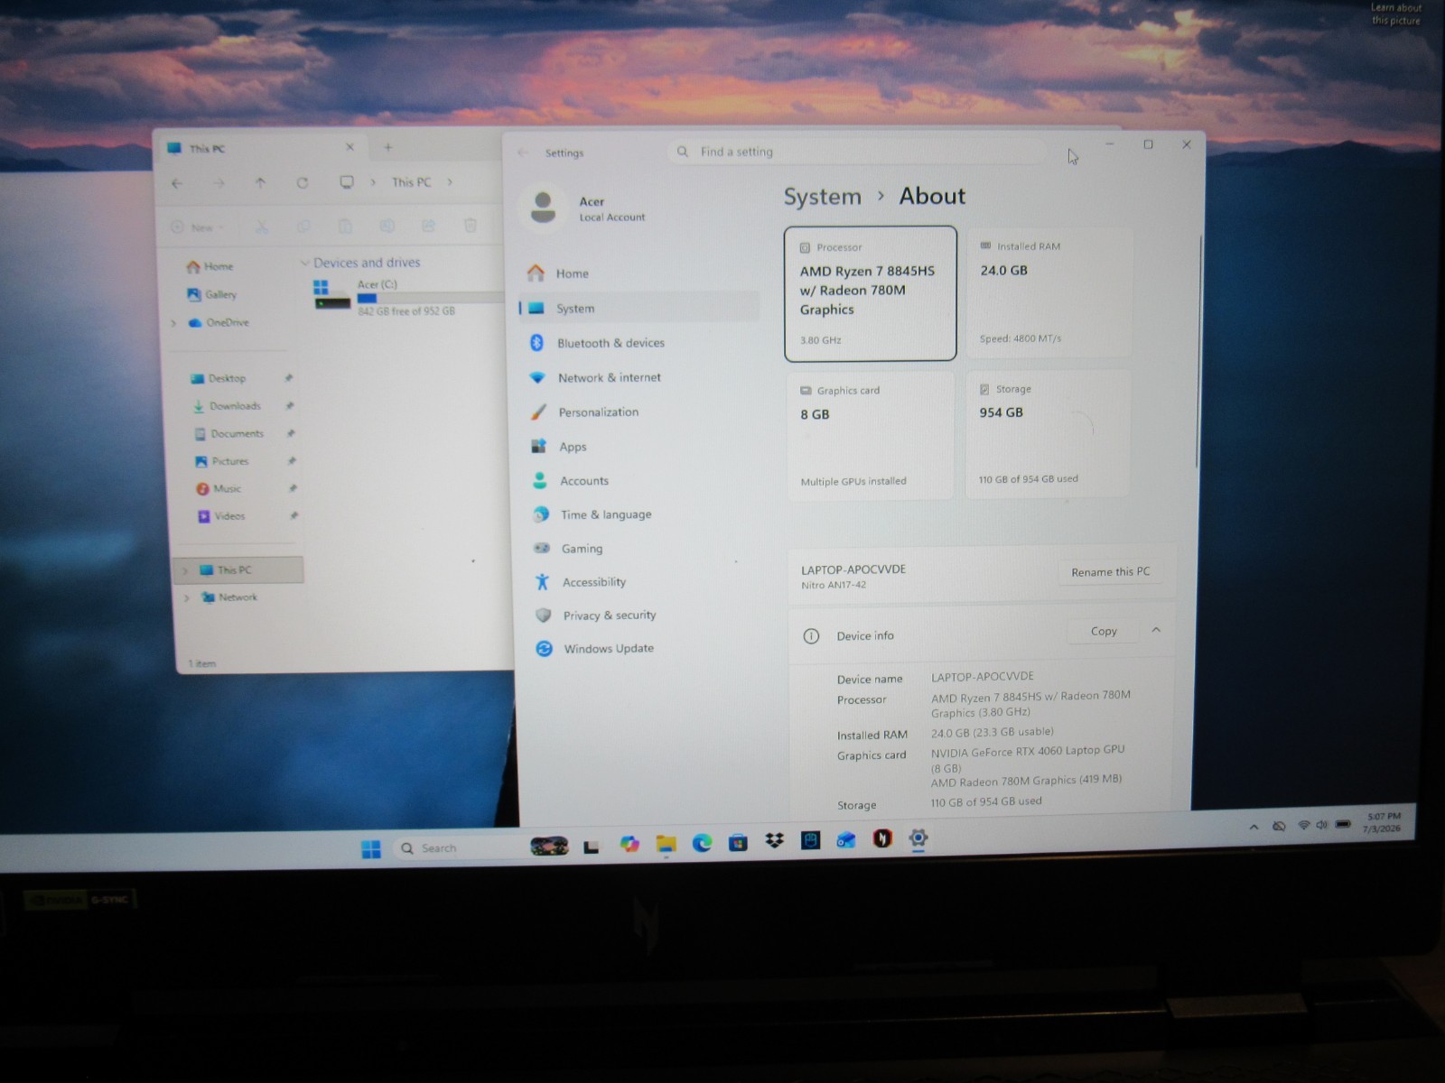Image resolution: width=1445 pixels, height=1083 pixels.
Task: Close the This PC explorer tab
Action: coord(350,147)
